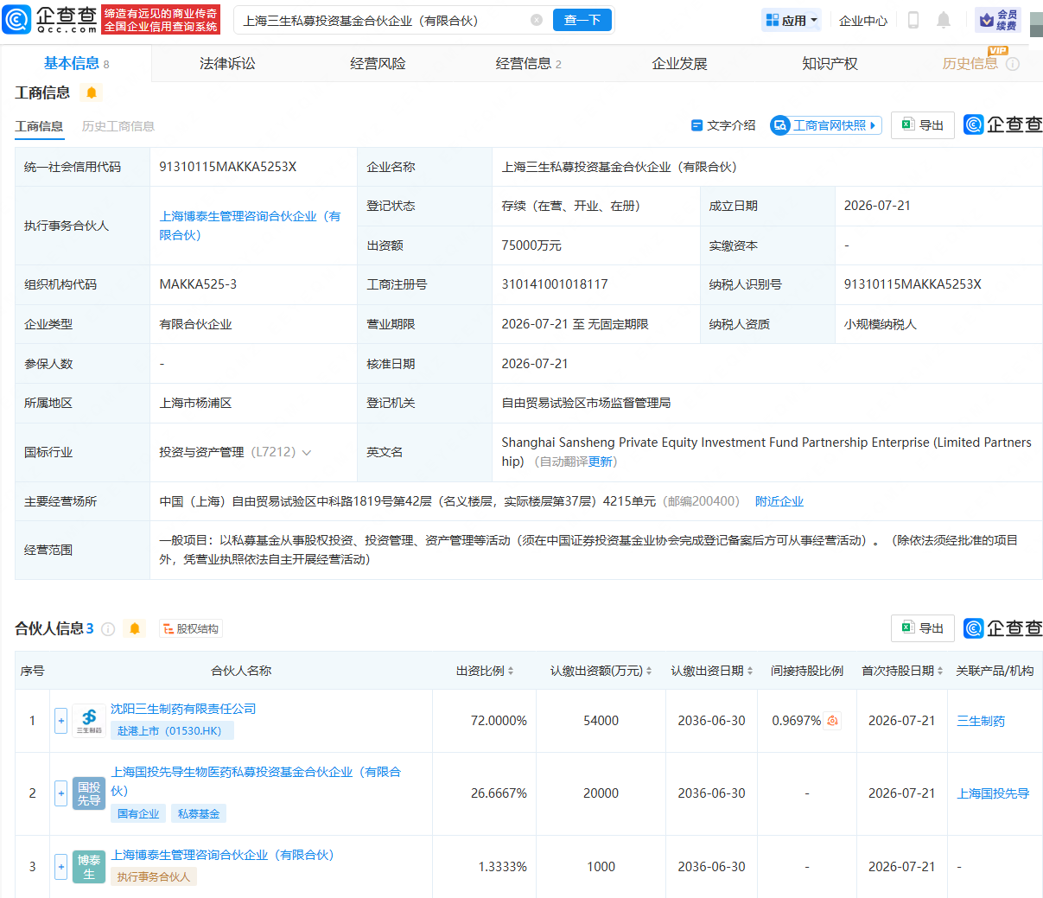Click the bell icon next to 工商信息 heading
1043x898 pixels.
click(x=92, y=92)
